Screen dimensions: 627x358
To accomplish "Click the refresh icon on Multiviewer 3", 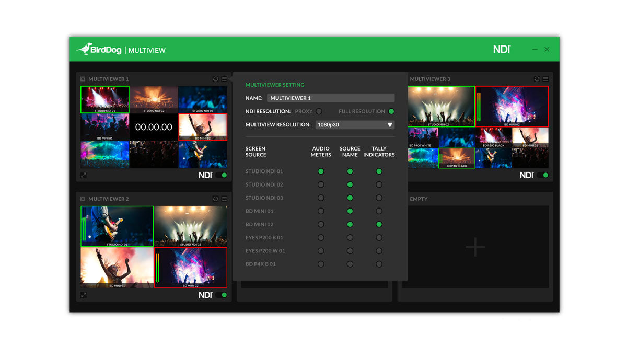I will pyautogui.click(x=536, y=79).
